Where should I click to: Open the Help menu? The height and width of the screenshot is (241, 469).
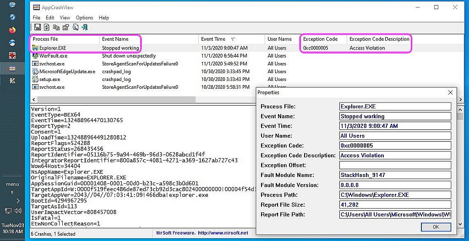[x=104, y=18]
